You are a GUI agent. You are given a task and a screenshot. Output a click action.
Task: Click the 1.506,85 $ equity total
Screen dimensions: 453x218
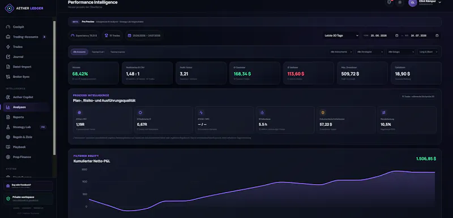[x=426, y=159]
